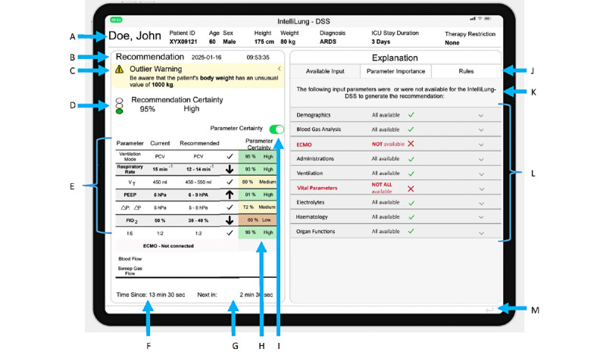
Task: Click the up arrow in PEEP row
Action: (230, 195)
